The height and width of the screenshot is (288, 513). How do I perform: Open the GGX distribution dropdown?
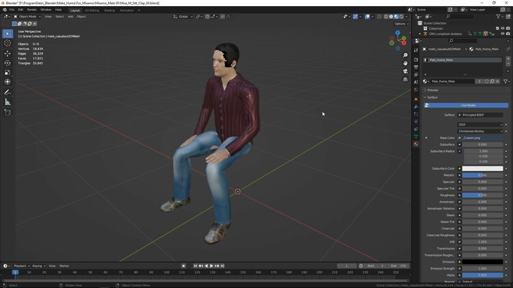tap(482, 125)
